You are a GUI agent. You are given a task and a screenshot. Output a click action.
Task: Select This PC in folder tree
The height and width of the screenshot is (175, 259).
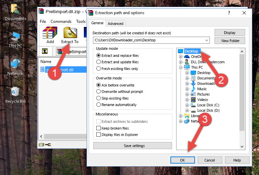click(x=197, y=67)
